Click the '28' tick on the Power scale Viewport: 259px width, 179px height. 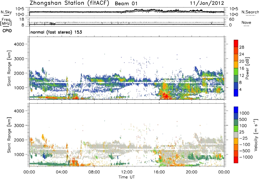pyautogui.click(x=242, y=47)
